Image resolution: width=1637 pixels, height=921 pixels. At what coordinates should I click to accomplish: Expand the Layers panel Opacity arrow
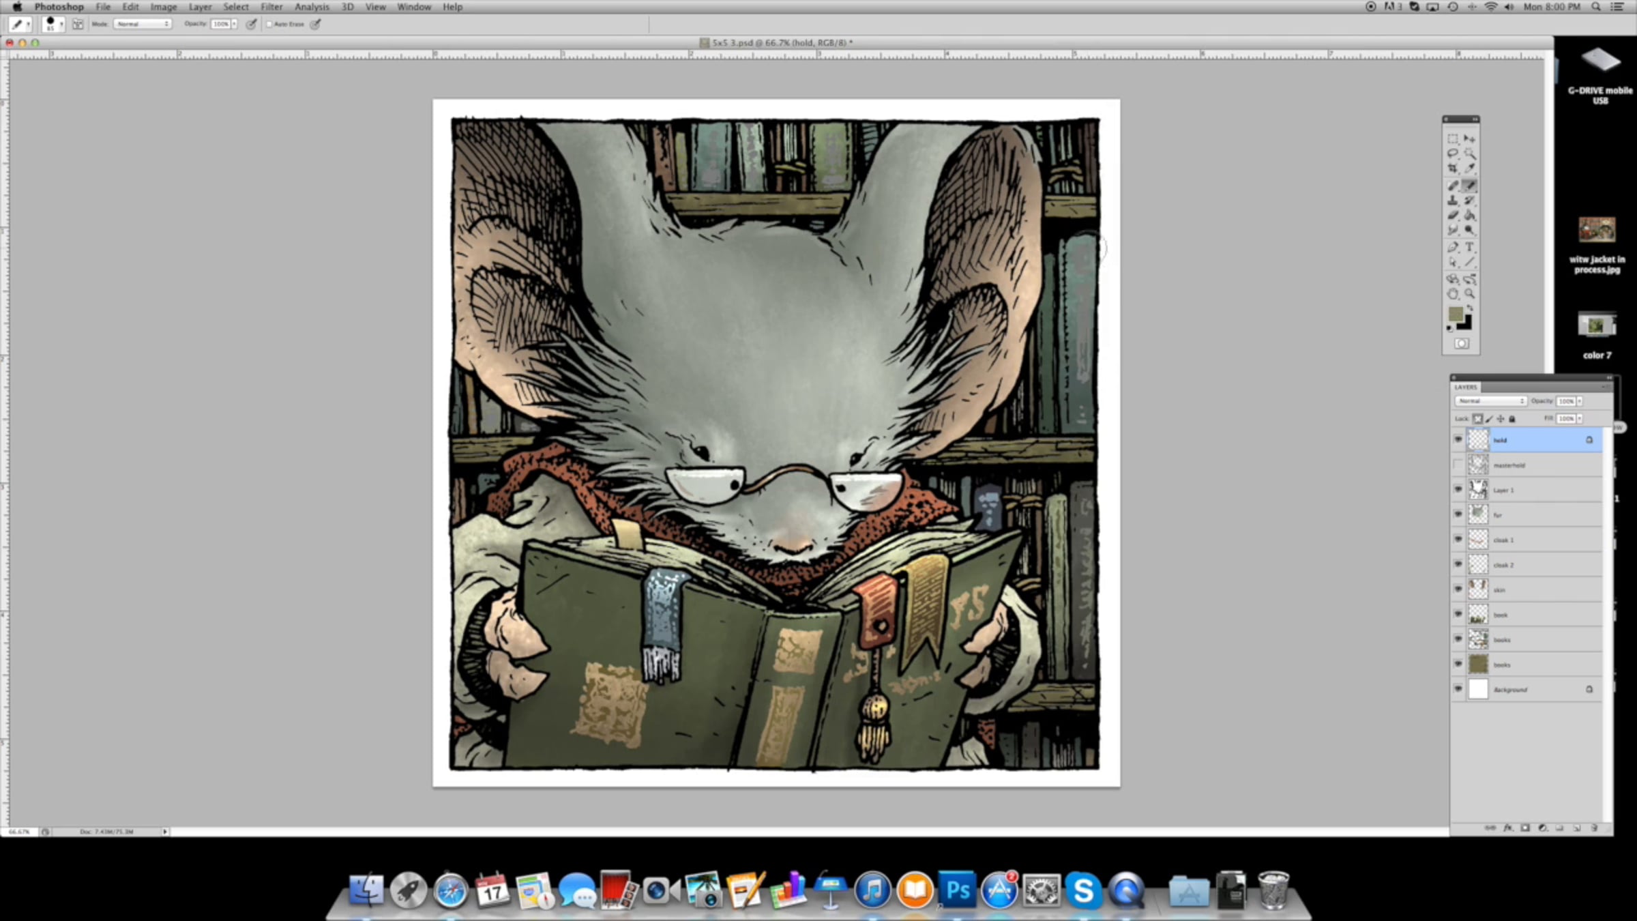[x=1580, y=401]
